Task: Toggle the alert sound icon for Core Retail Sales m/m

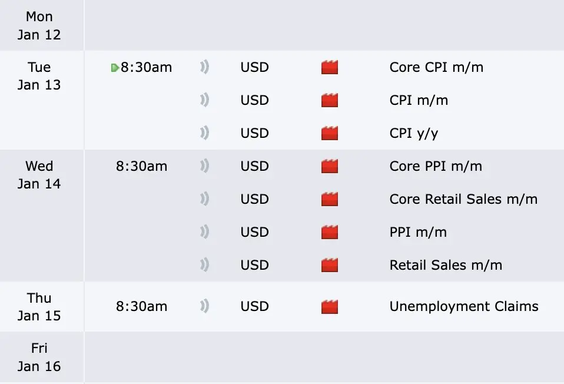Action: click(205, 199)
